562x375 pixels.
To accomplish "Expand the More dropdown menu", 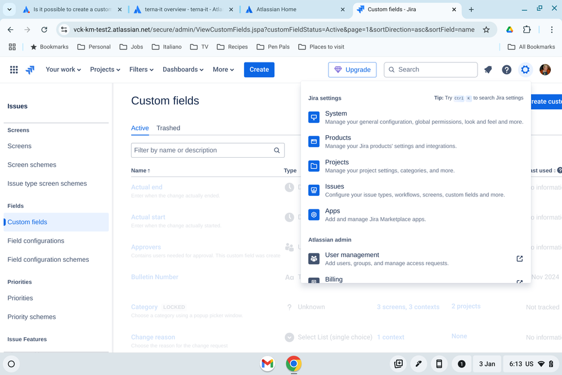I will tap(223, 70).
